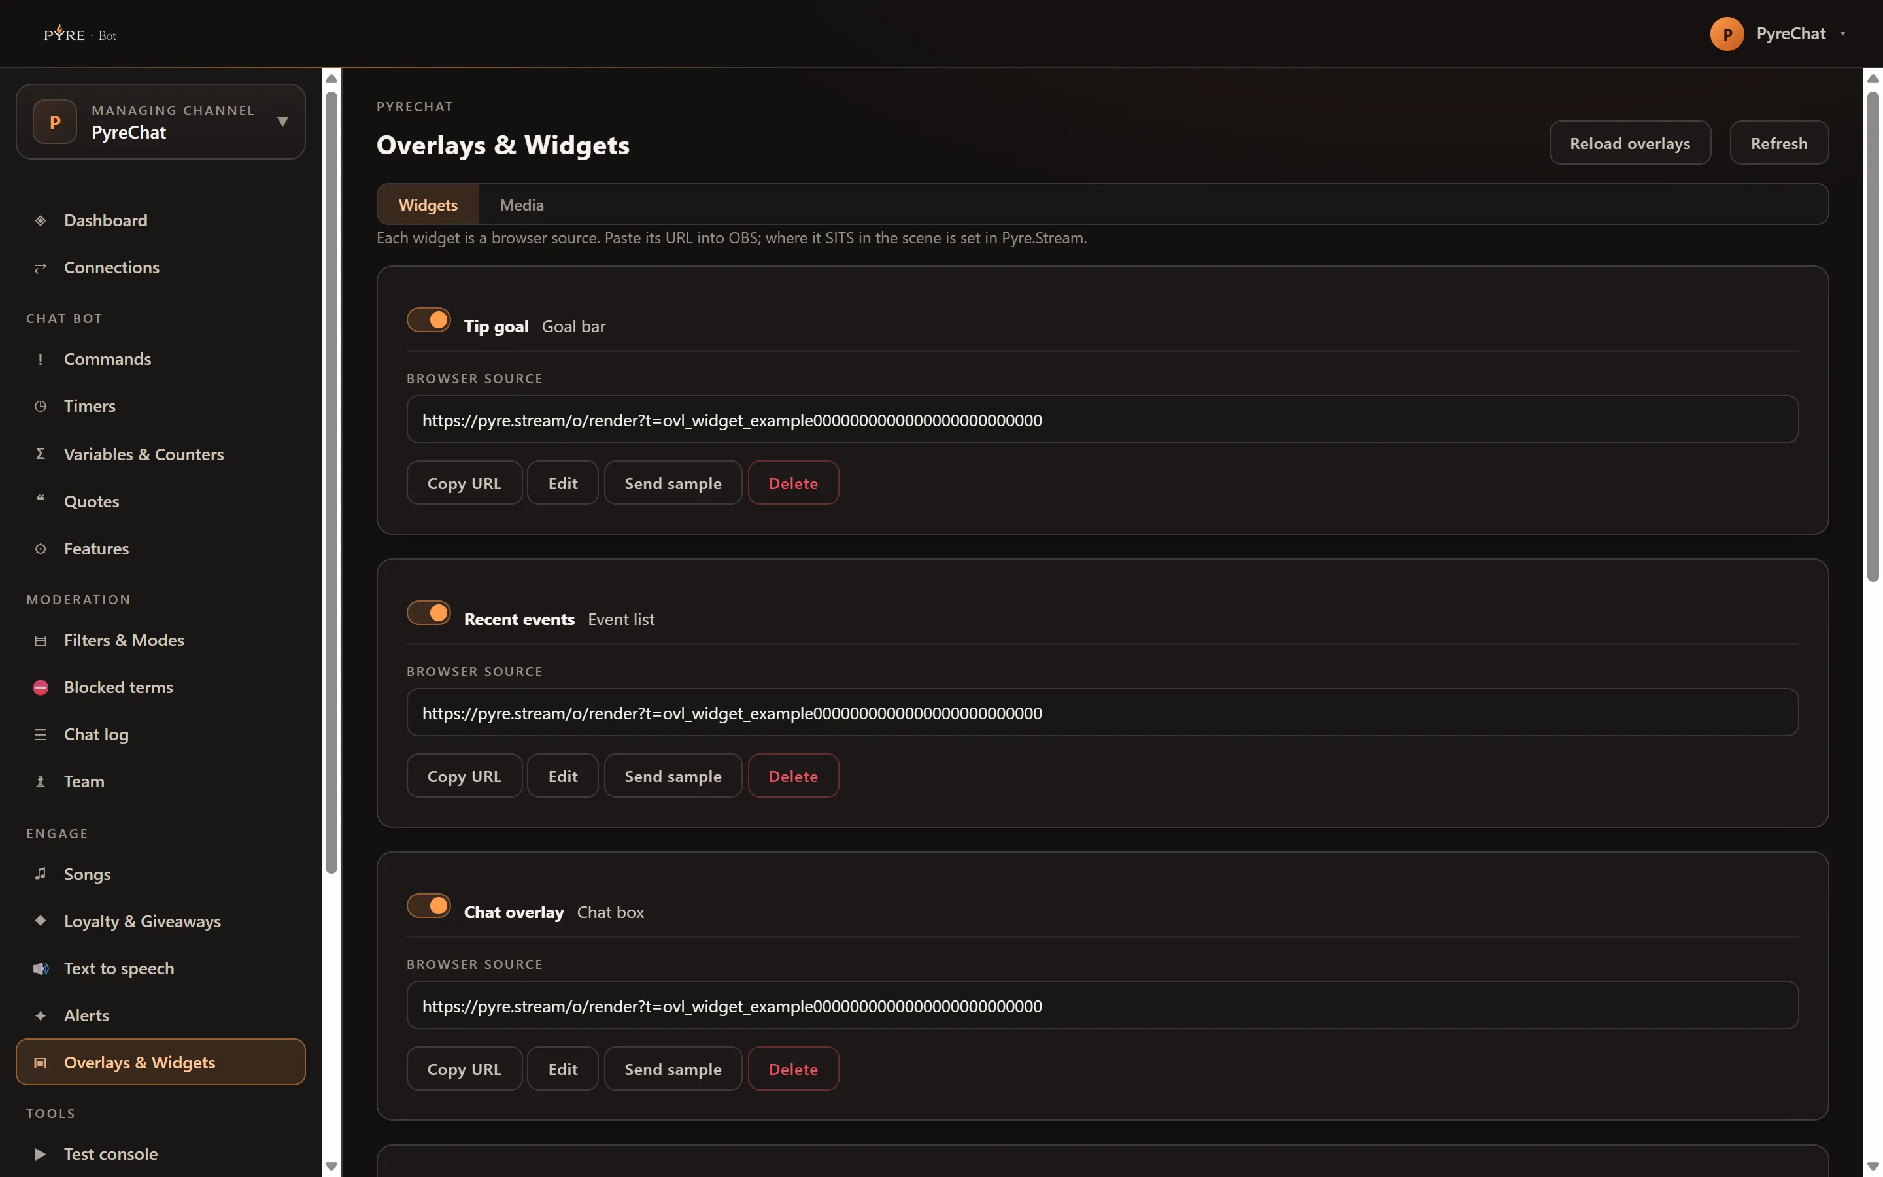Screen dimensions: 1883x1177
Task: Click Reload overlays button
Action: (x=1629, y=143)
